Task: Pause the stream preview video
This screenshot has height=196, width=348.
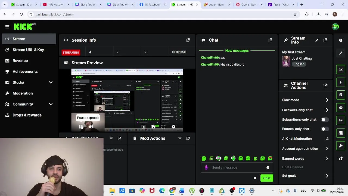Action: [x=81, y=127]
